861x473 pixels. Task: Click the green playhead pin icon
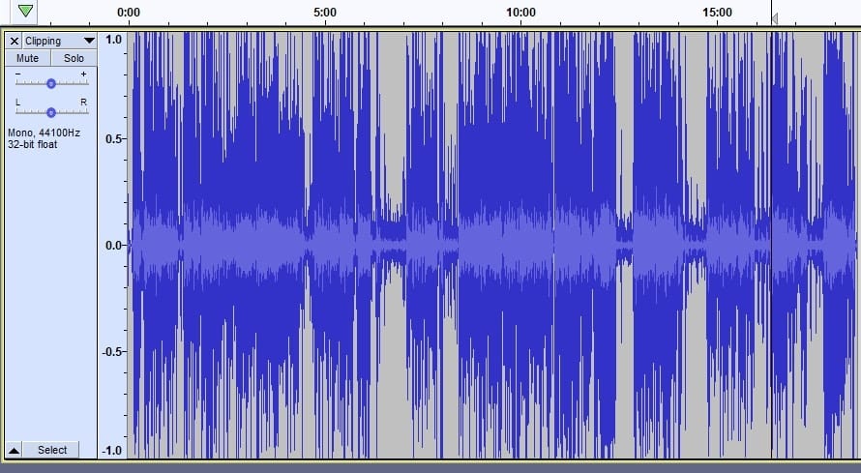[x=25, y=11]
